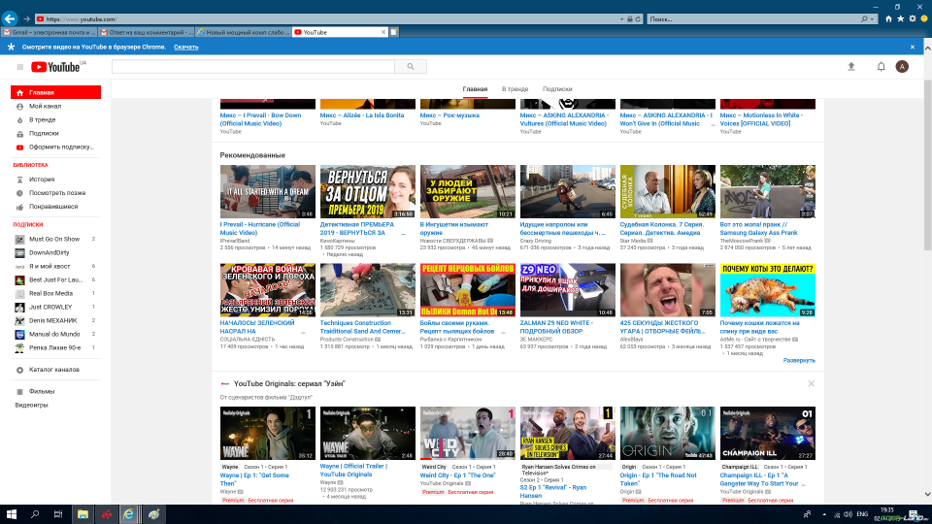Open browser favorites star icon
Screen dimensions: 932x524
point(901,19)
